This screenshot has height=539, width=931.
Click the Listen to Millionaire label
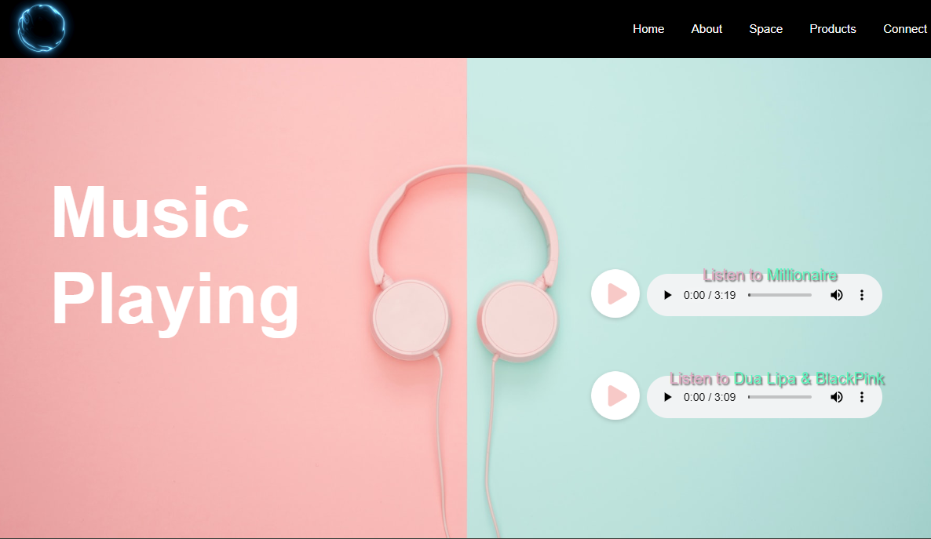tap(770, 275)
